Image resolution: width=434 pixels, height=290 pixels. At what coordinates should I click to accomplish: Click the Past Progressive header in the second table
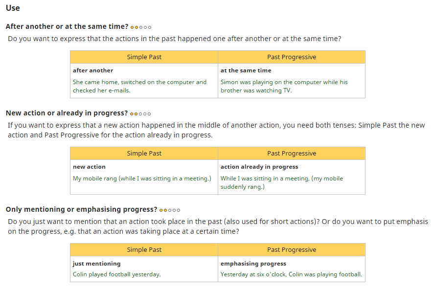click(292, 154)
